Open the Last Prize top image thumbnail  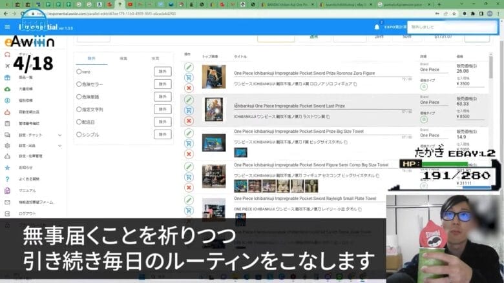click(x=214, y=110)
